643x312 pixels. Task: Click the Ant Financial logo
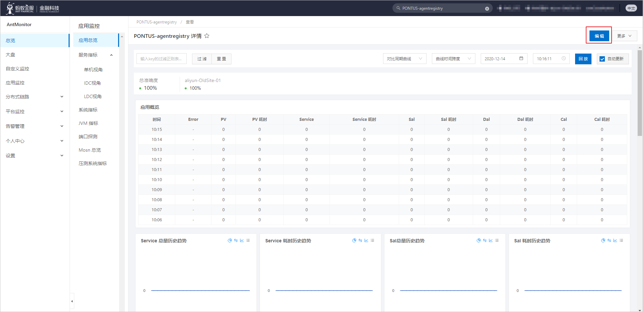tap(33, 8)
